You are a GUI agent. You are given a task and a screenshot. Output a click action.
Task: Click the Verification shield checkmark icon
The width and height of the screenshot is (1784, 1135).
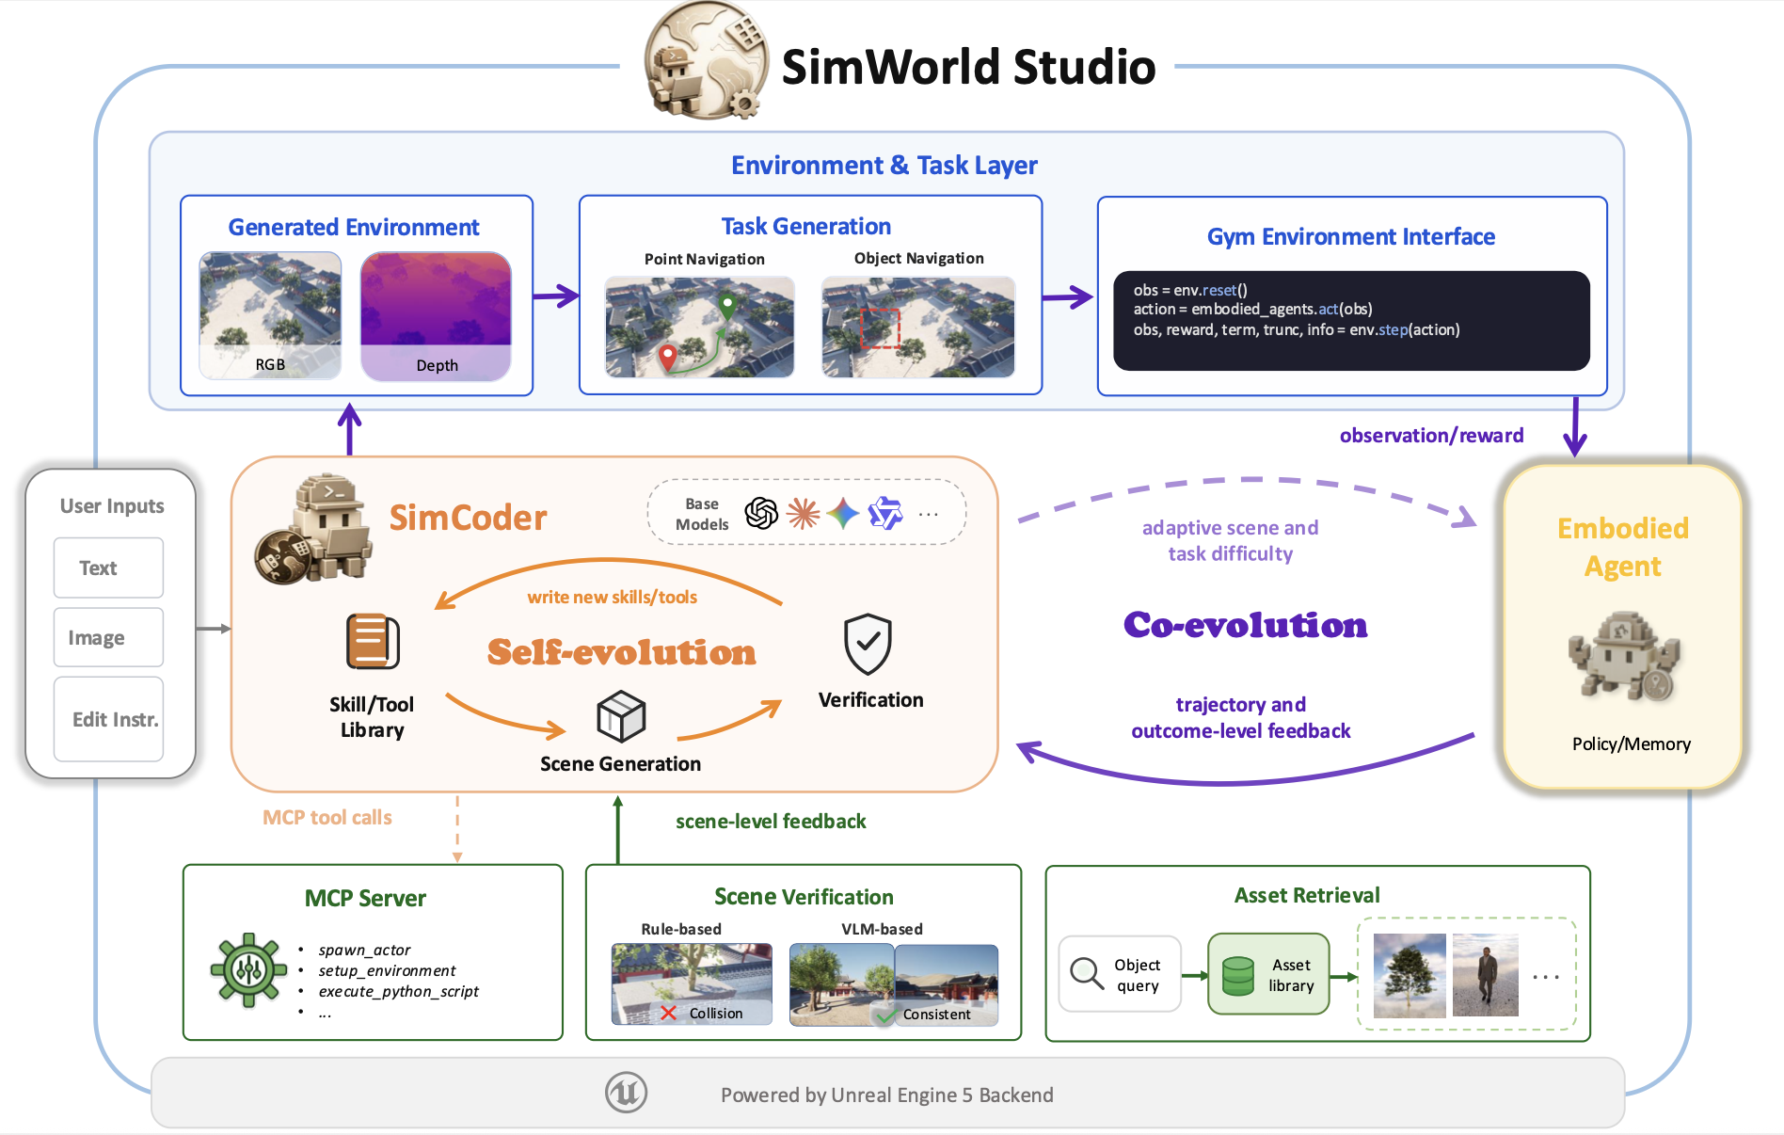pos(868,644)
